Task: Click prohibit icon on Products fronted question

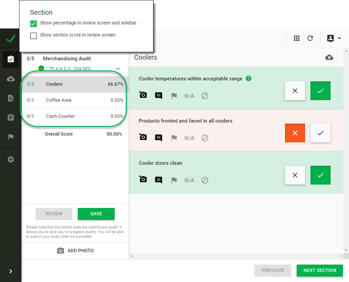Action: (205, 138)
